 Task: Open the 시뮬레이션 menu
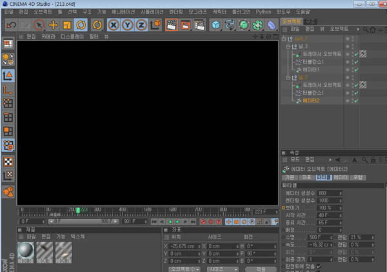point(152,12)
